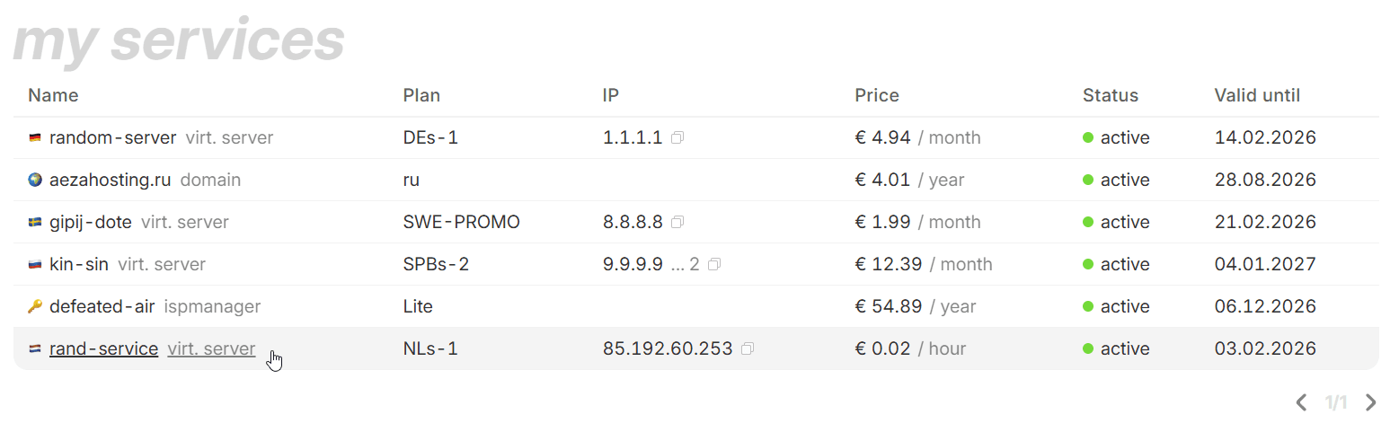This screenshot has height=432, width=1399.
Task: Click the key icon beside defeated-air
Action: point(35,307)
